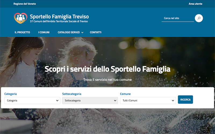Click the hero heading Scopri i servizi
215x134 pixels.
[107, 69]
